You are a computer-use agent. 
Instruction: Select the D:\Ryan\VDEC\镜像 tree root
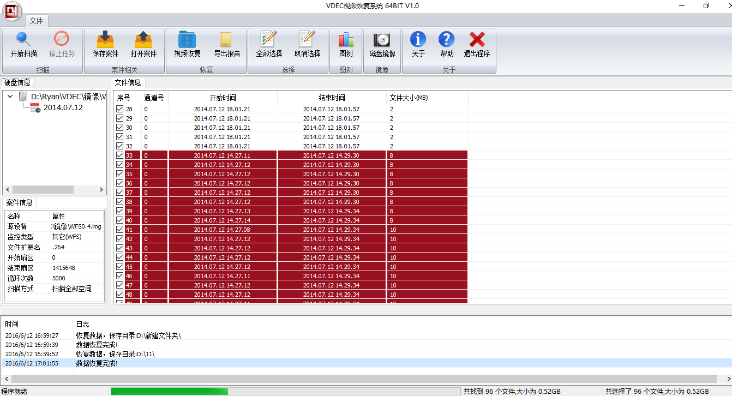(x=68, y=97)
